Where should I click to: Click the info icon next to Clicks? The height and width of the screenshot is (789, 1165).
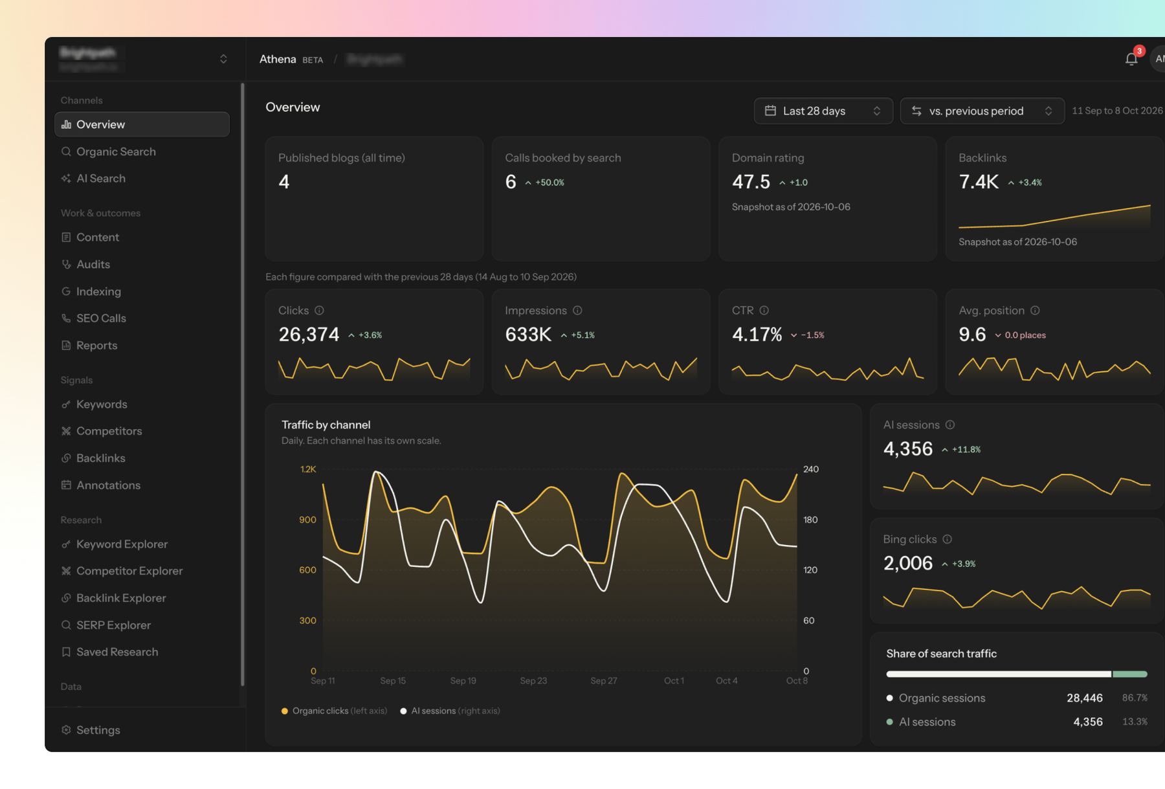319,310
